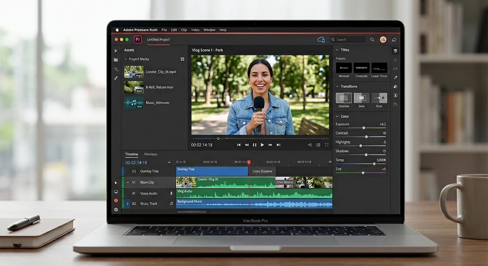Select the Untitled Project tab
Viewport: 488px width, 266px height.
[158, 39]
